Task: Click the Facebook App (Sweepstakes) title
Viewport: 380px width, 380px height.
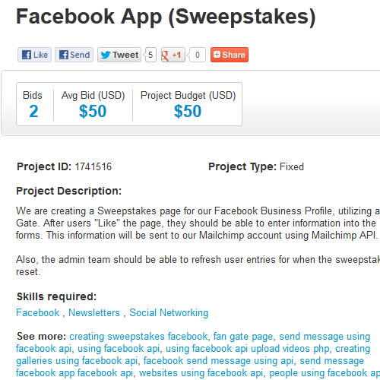Action: tap(166, 17)
